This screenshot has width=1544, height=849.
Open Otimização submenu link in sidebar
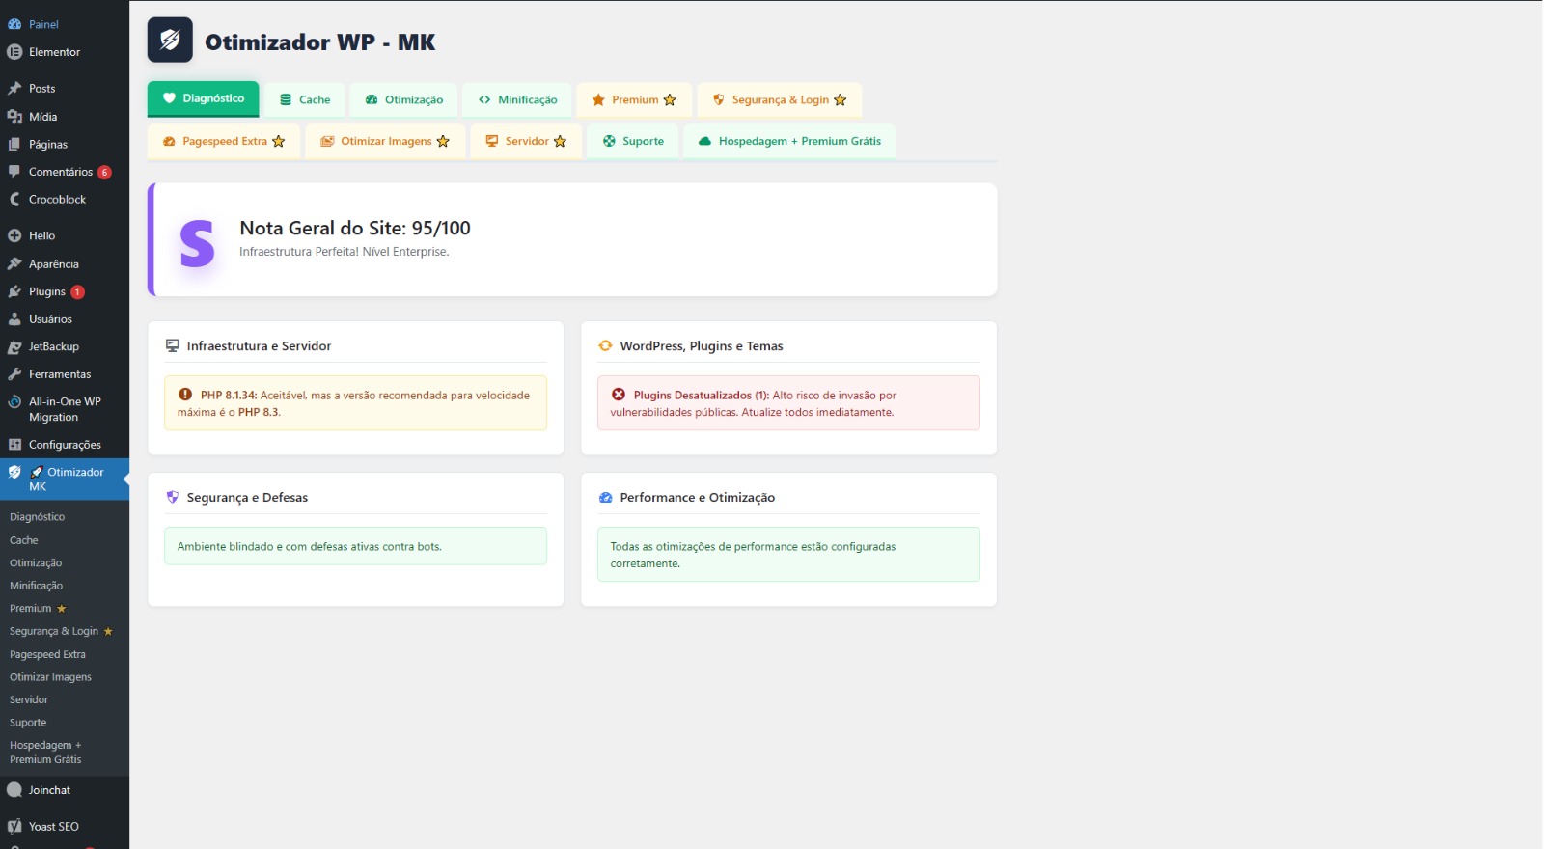click(x=36, y=563)
